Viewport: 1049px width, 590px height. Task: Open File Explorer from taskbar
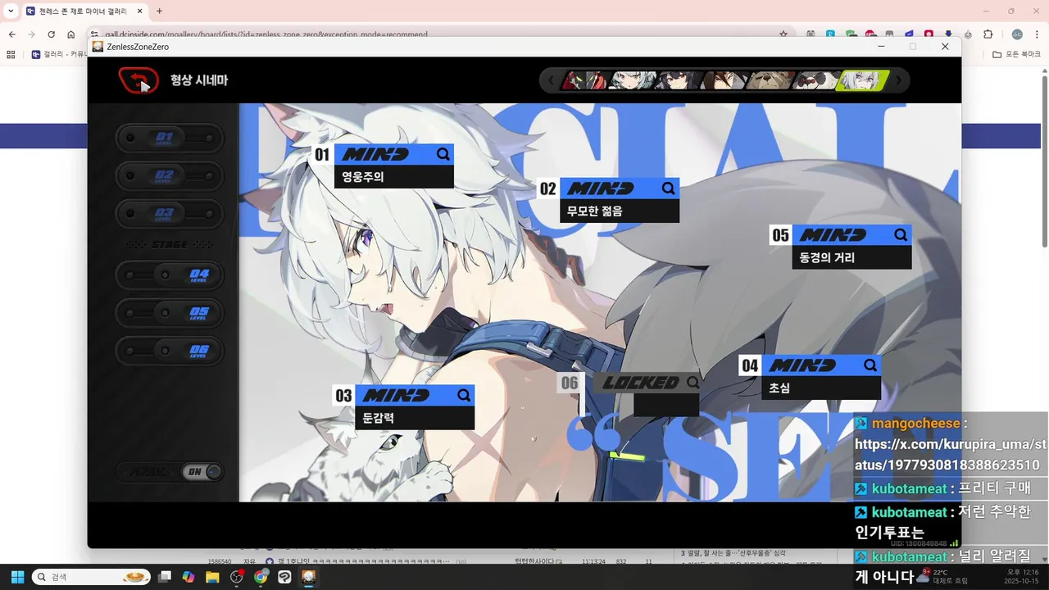(x=212, y=577)
